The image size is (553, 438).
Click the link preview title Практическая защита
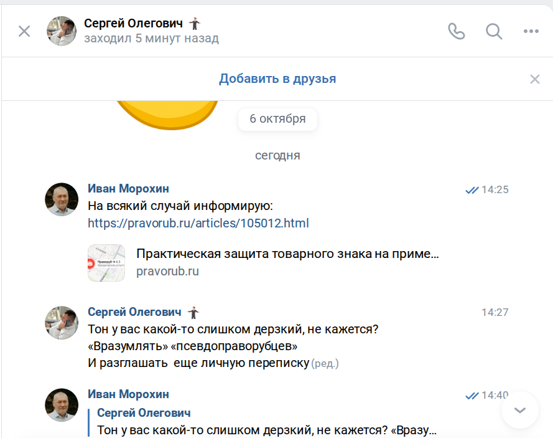pos(287,254)
